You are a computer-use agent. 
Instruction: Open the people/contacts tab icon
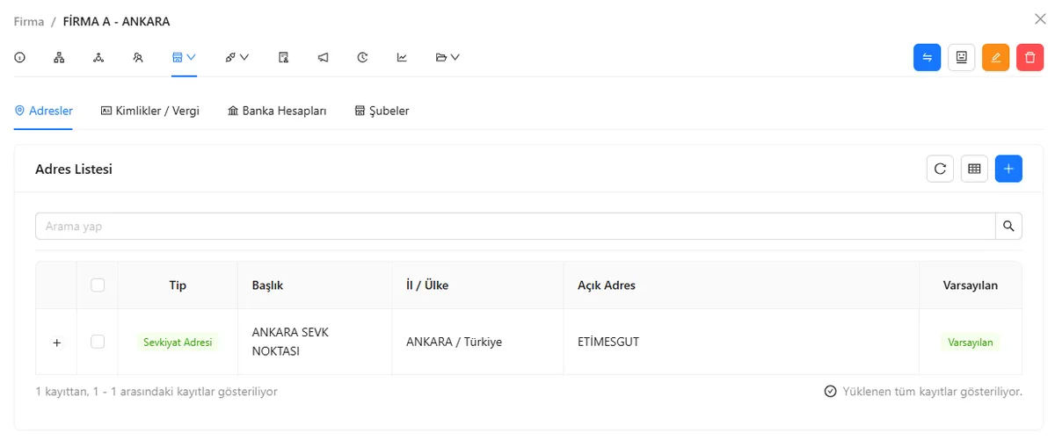click(138, 57)
